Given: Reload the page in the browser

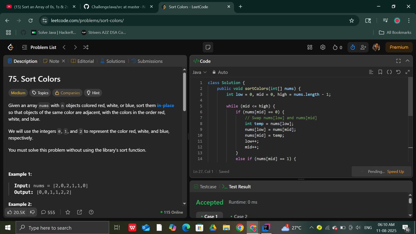Looking at the screenshot, I should (x=31, y=20).
